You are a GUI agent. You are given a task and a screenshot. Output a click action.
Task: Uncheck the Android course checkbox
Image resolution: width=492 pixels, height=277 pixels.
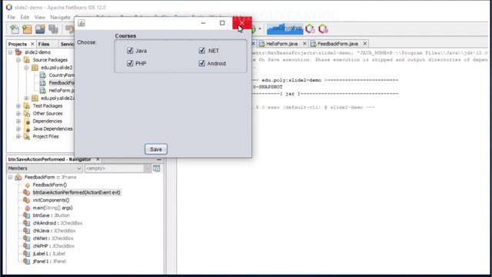tap(201, 63)
